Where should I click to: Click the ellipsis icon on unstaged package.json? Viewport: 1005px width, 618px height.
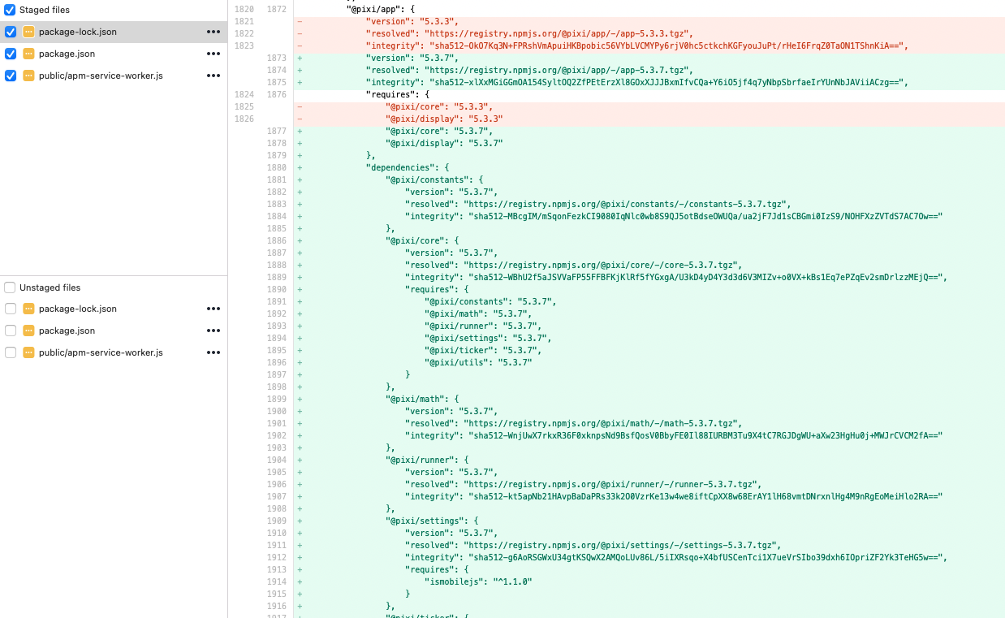(x=213, y=331)
